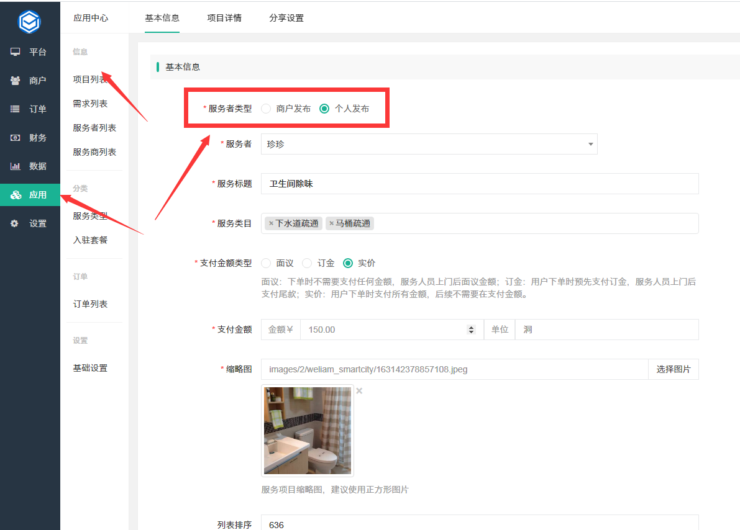Go to 项目列表 in submenu
Image resolution: width=740 pixels, height=530 pixels.
click(x=90, y=79)
